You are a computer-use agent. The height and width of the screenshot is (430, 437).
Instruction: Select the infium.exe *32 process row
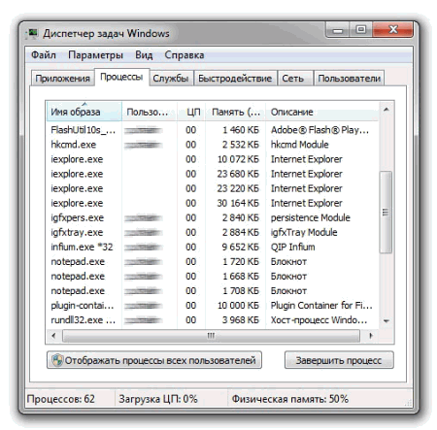tap(212, 247)
